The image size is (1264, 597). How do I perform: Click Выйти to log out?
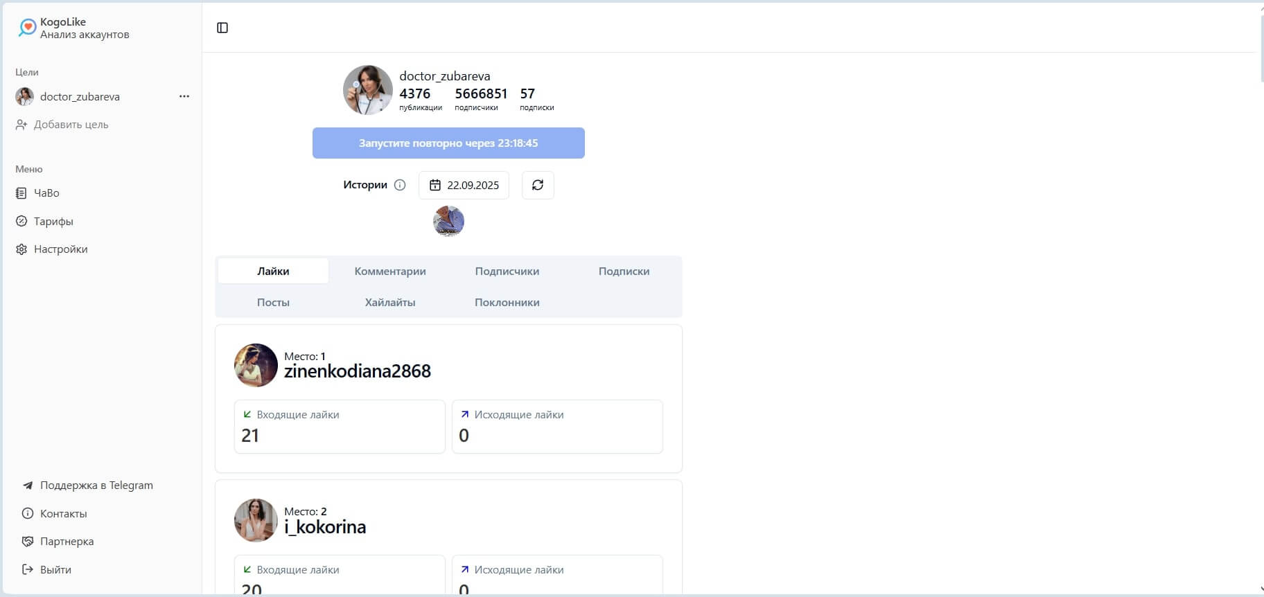click(x=55, y=569)
